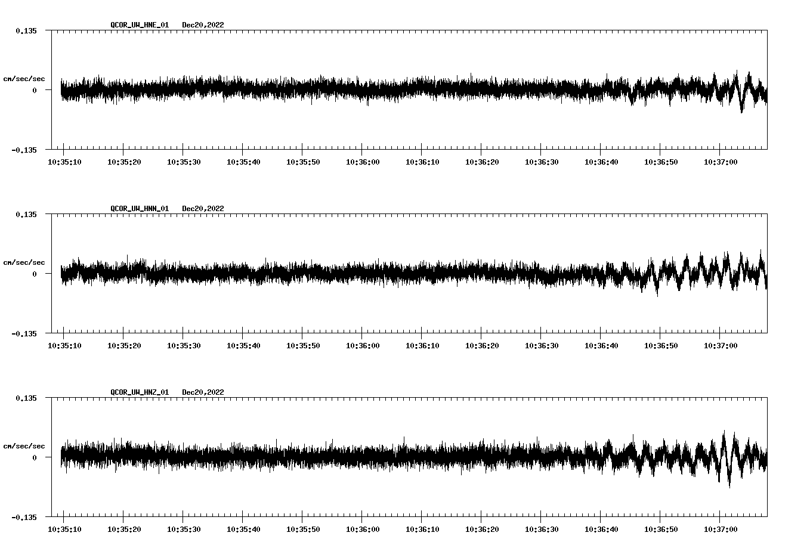This screenshot has width=810, height=551.
Task: Select the Dec20,2022 date on the bottom trace
Action: (x=203, y=392)
